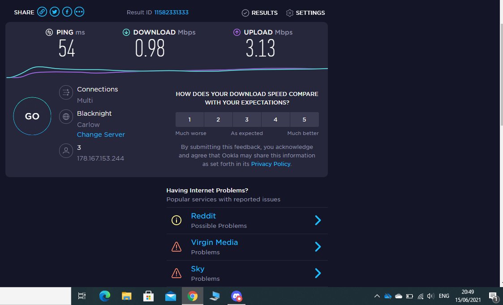Open SETTINGS in the top bar
This screenshot has height=305, width=503.
coord(305,13)
